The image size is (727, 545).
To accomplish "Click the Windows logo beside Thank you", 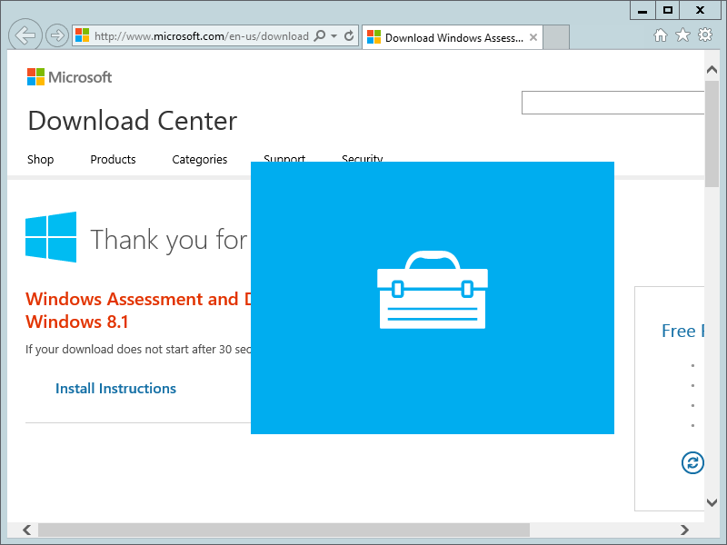I will coord(51,238).
